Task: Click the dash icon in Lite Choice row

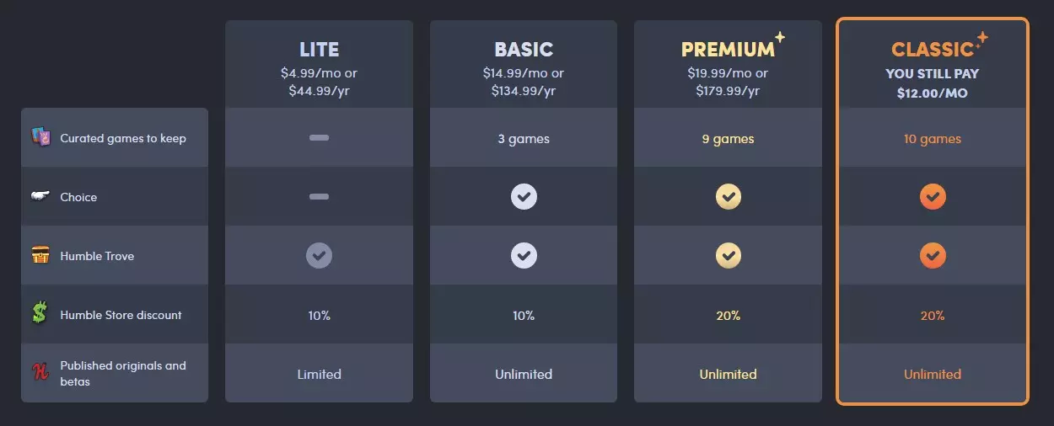Action: coord(319,196)
